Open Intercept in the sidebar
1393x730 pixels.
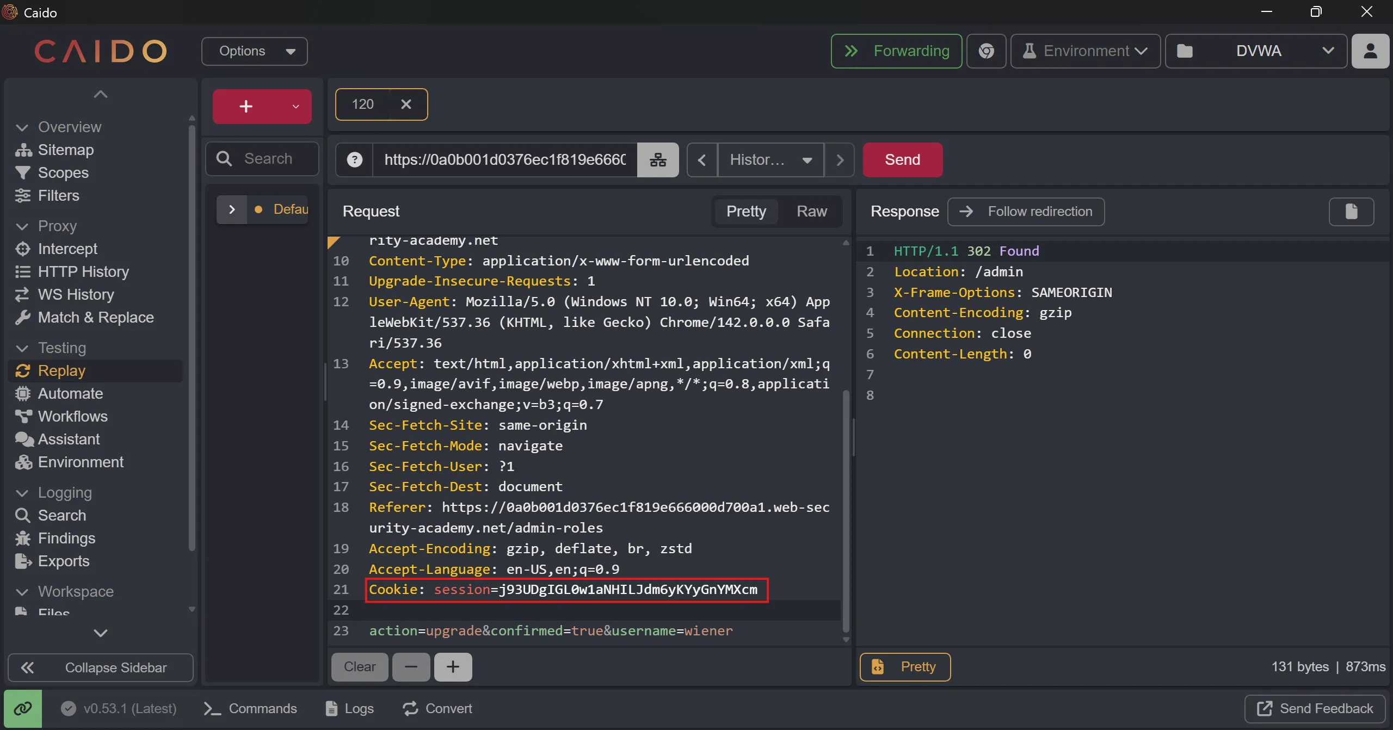(x=67, y=249)
